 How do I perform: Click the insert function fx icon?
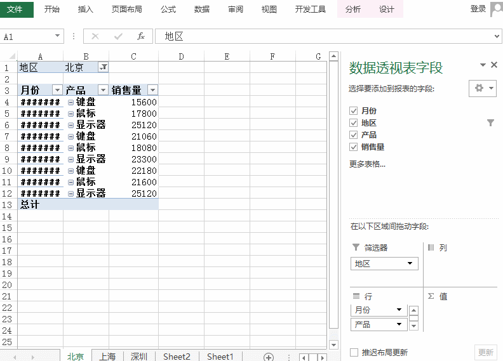(141, 37)
